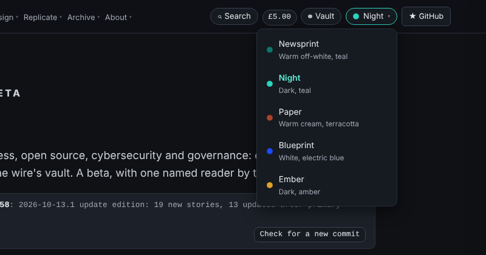
Task: Click the 'Warm cream, terracotta' description
Action: coord(318,124)
